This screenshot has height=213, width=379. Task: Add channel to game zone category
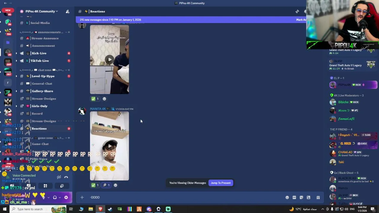coord(69,138)
